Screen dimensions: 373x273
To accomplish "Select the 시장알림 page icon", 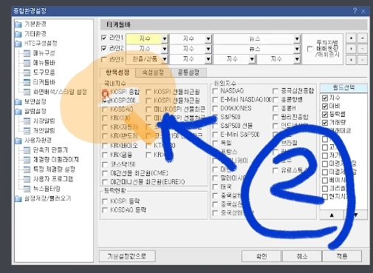I will 27,121.
